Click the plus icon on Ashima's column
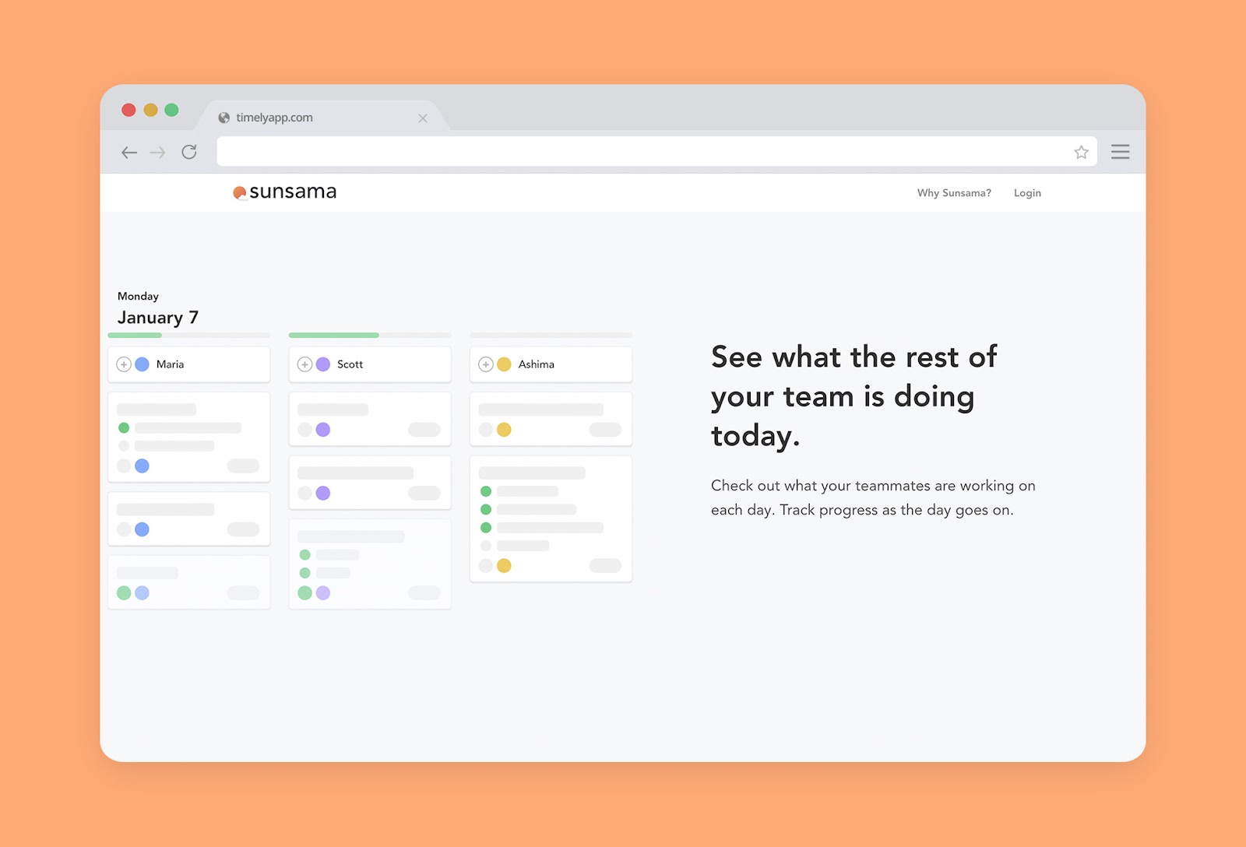Screen dimensions: 1246x847 tap(486, 364)
